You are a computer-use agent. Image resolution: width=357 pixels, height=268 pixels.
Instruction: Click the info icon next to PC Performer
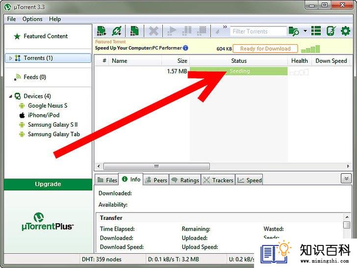tap(185, 48)
